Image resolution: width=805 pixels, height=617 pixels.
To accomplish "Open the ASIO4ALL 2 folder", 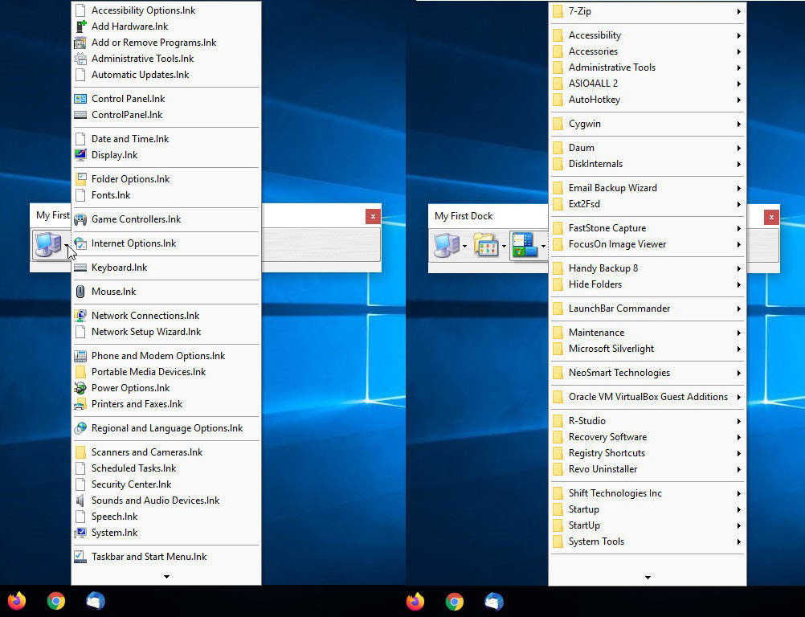I will tap(648, 84).
